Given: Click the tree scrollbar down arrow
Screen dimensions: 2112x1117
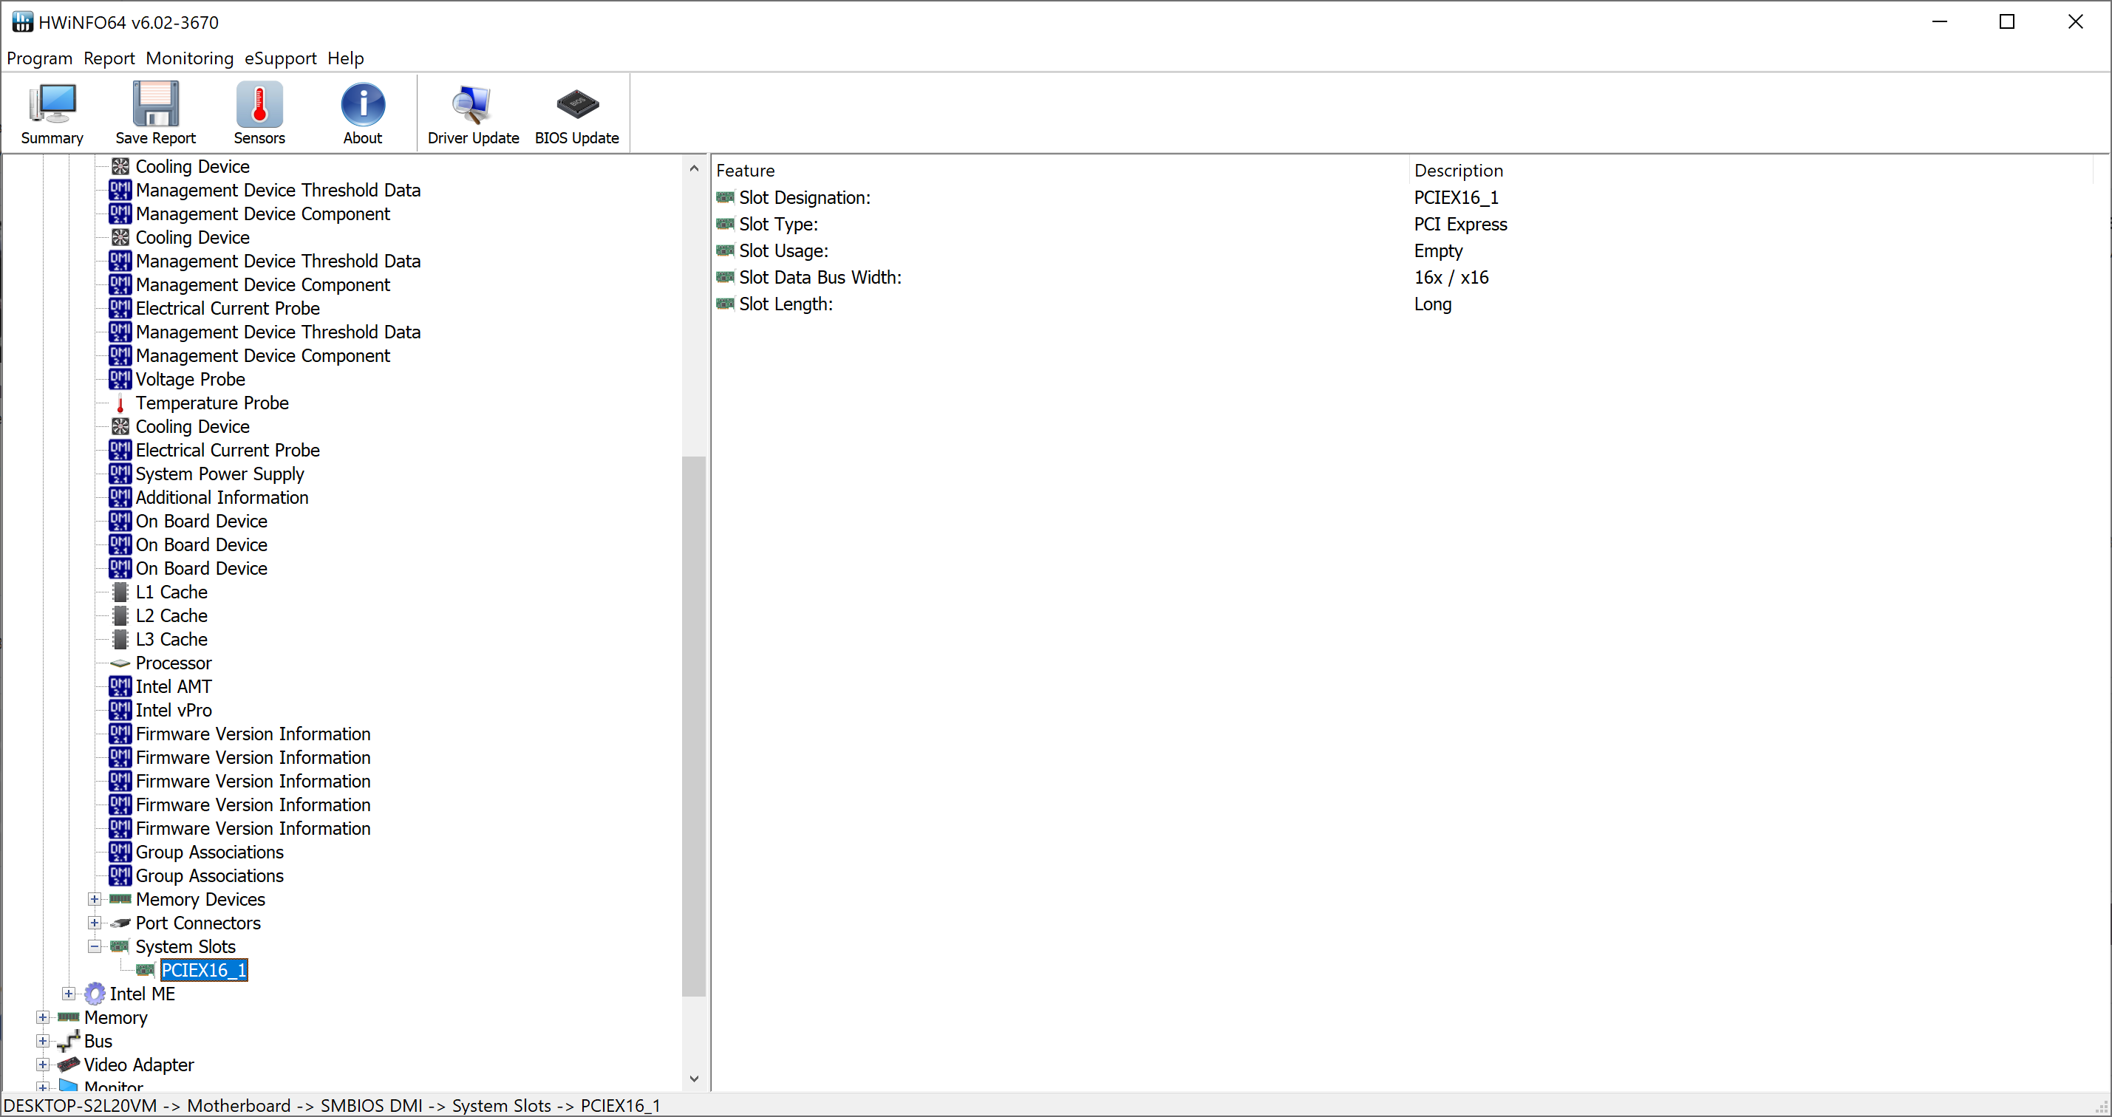Looking at the screenshot, I should pyautogui.click(x=694, y=1079).
